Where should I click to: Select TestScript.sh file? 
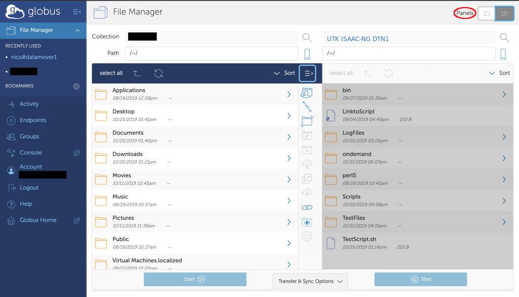(x=418, y=243)
